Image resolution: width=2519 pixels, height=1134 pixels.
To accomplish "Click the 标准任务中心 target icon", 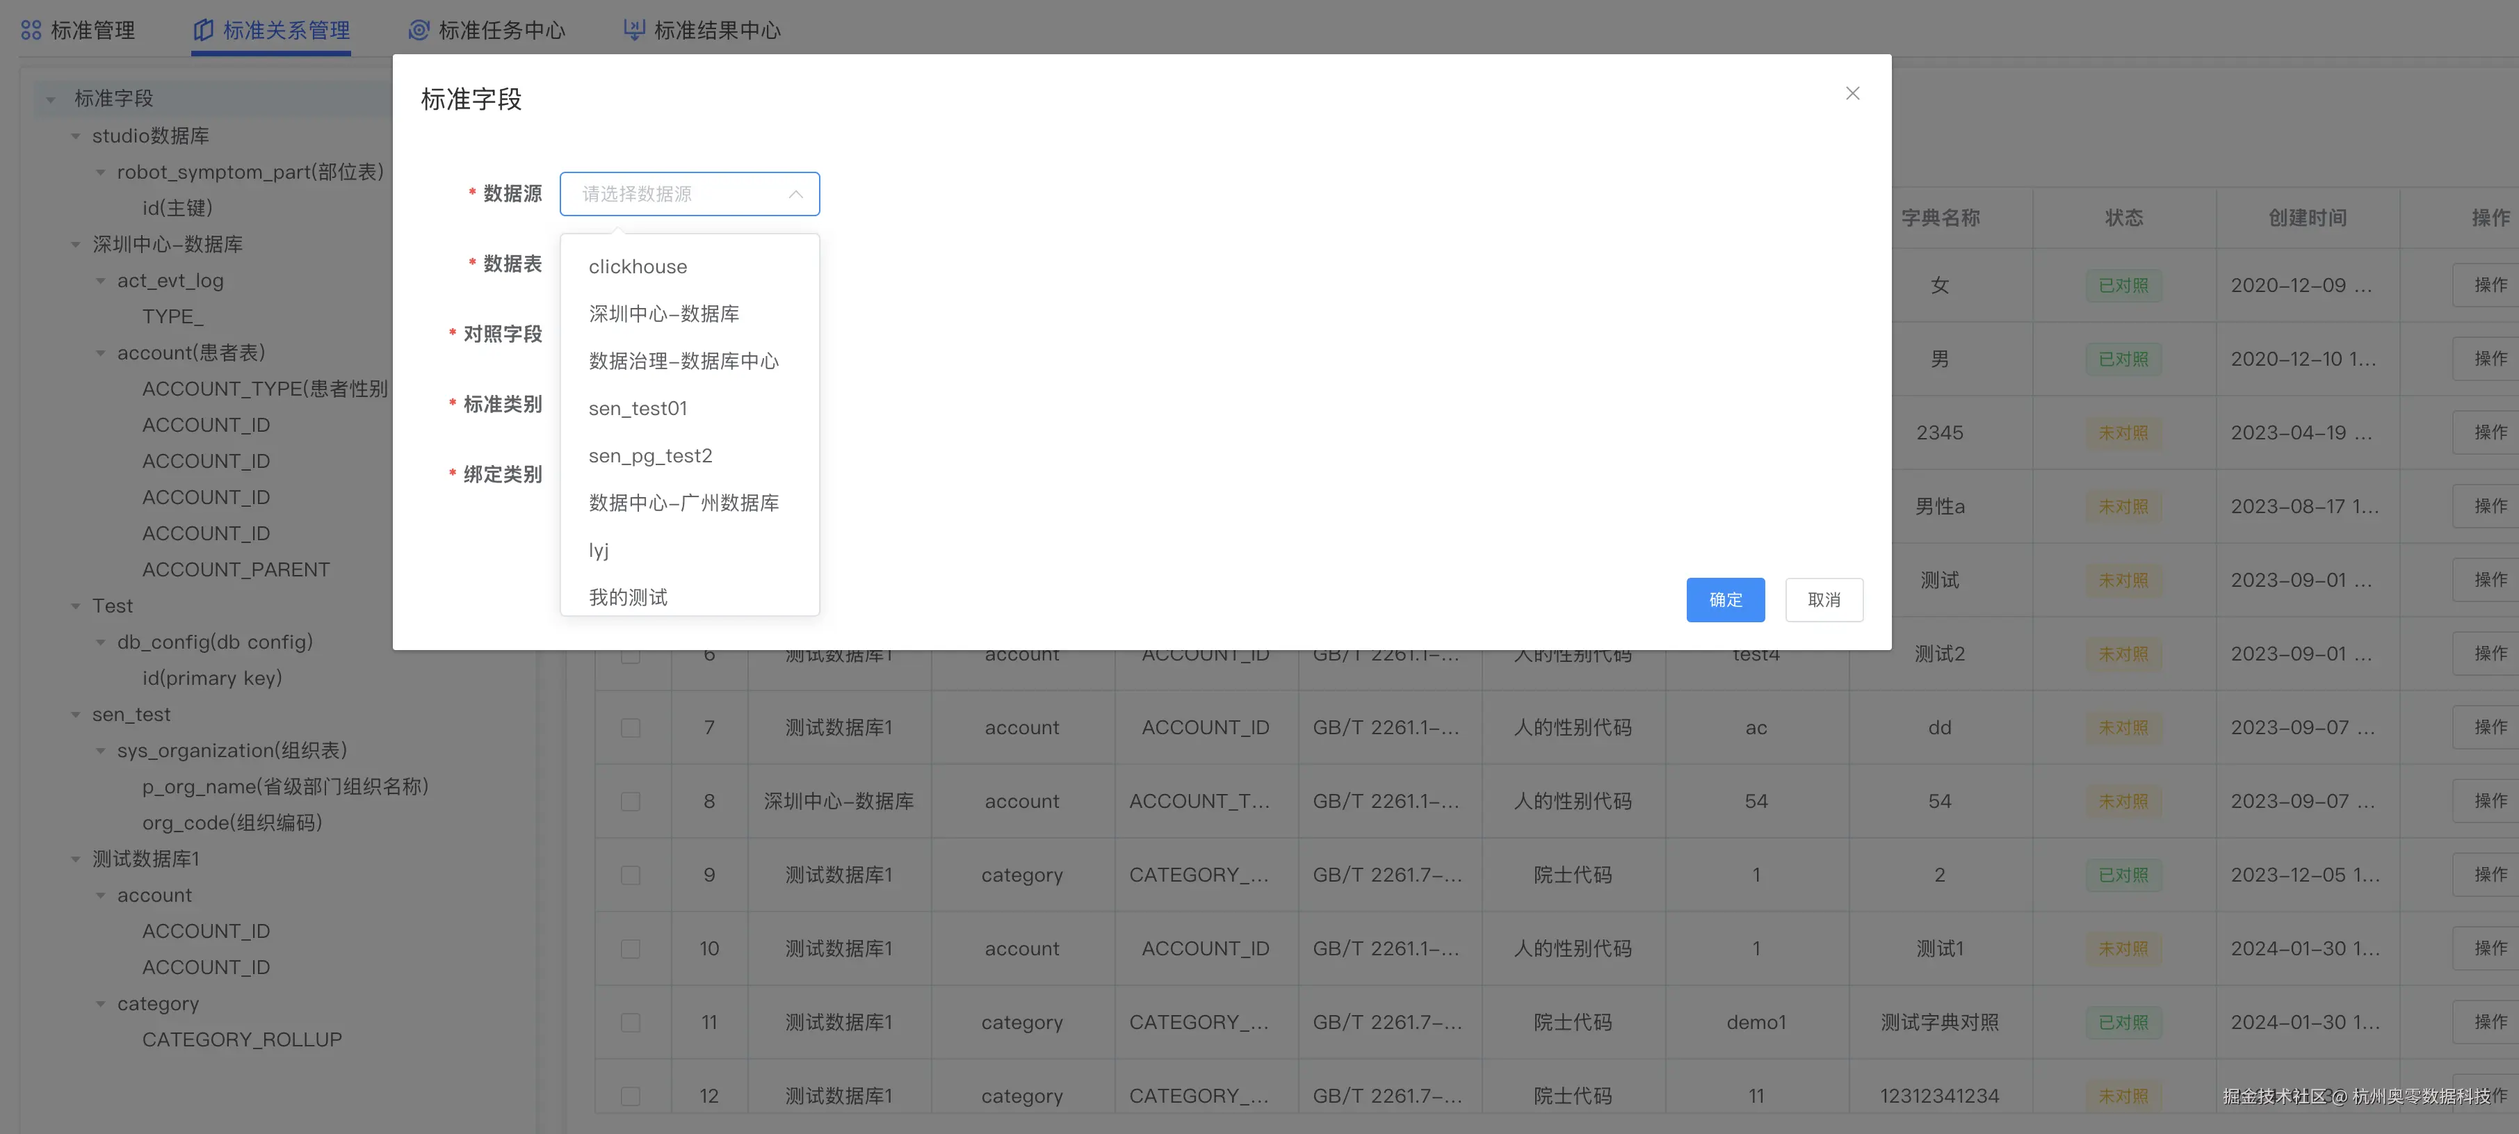I will pos(419,31).
